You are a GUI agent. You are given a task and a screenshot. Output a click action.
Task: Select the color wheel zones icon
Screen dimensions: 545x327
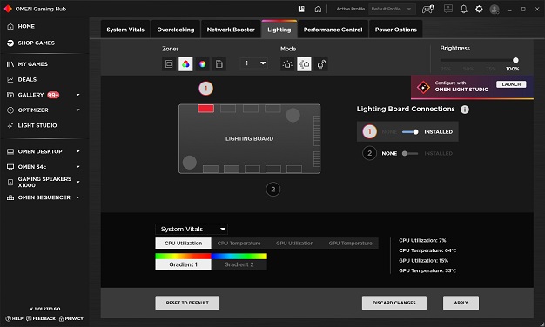(x=202, y=63)
